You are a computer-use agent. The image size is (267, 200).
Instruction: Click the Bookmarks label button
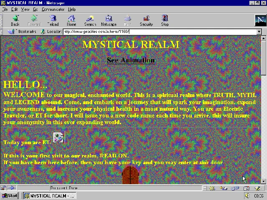point(27,32)
